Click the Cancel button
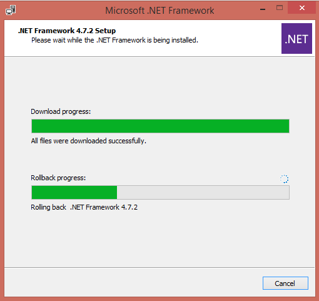319x301 pixels. pyautogui.click(x=285, y=283)
